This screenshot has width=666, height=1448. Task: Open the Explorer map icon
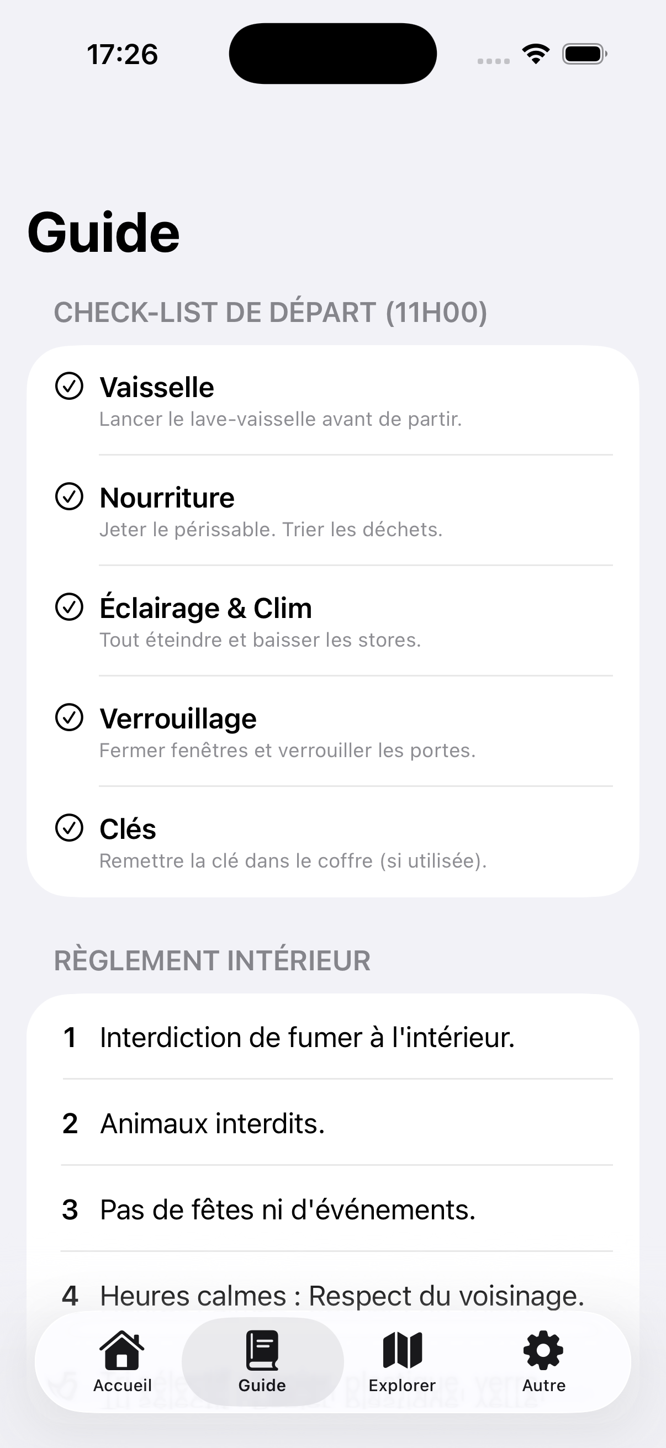pos(402,1349)
